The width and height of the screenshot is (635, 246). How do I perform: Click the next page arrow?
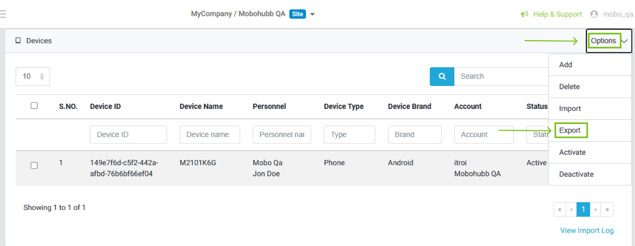(595, 210)
